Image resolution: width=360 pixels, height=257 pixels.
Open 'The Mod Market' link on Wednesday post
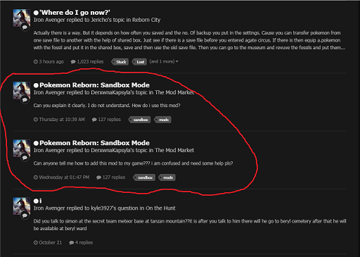point(174,150)
